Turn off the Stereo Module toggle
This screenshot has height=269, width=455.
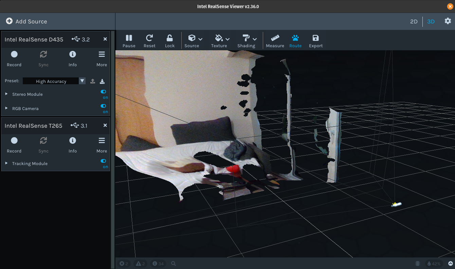click(104, 92)
